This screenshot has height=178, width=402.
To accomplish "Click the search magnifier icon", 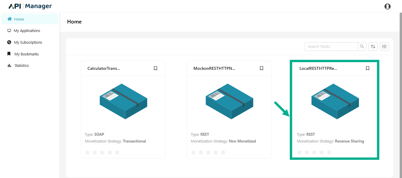I will 362,46.
